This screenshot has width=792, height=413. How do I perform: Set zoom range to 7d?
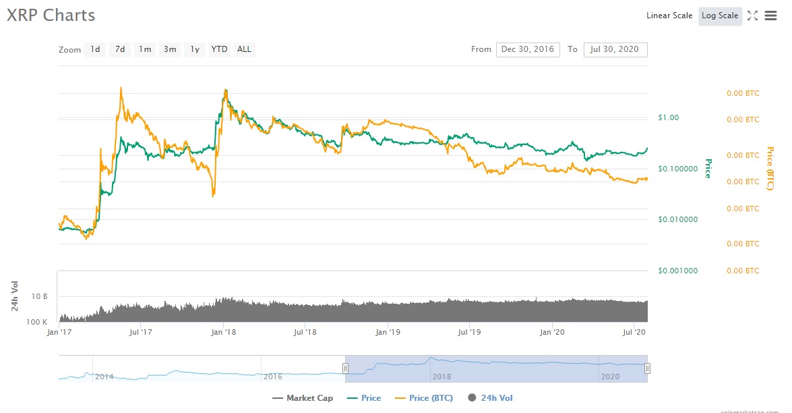pyautogui.click(x=120, y=49)
